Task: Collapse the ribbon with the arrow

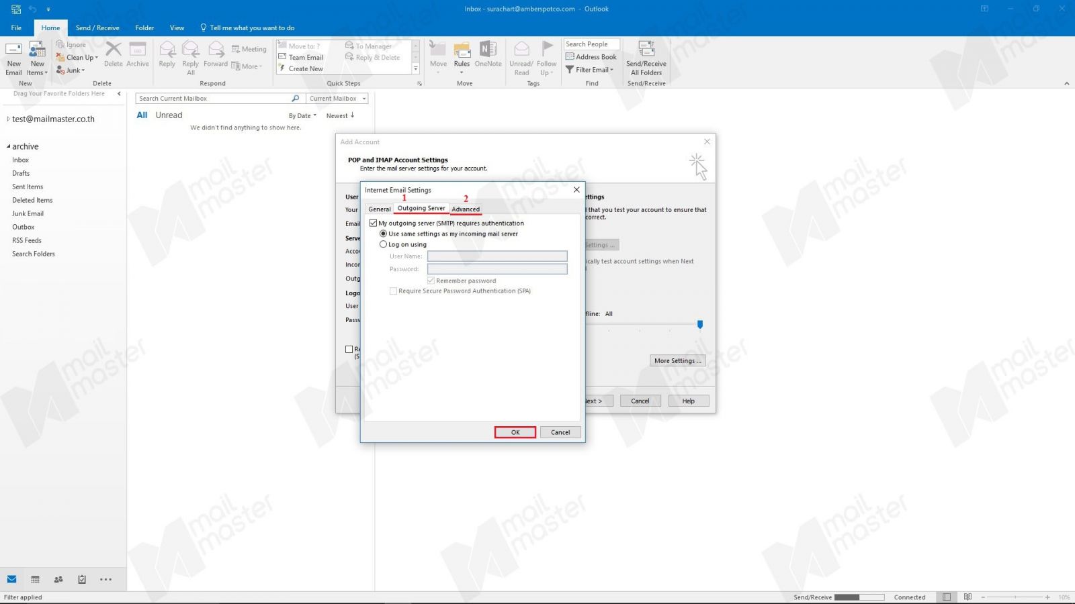Action: (1066, 84)
